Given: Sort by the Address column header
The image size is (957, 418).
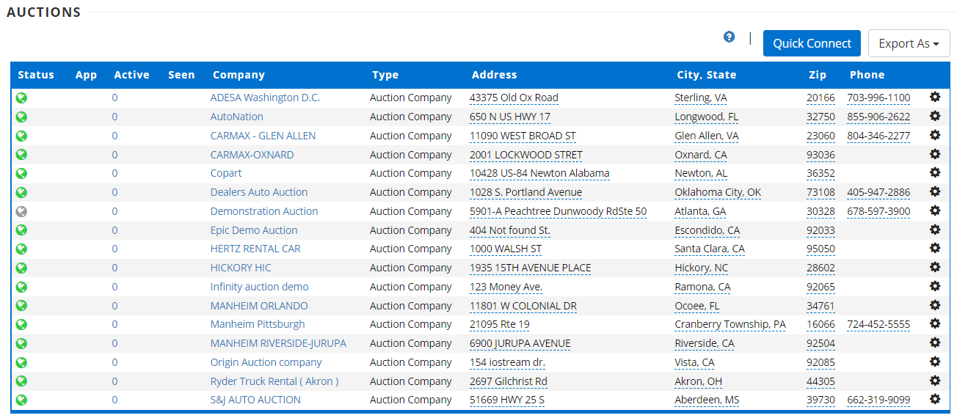Looking at the screenshot, I should 494,75.
